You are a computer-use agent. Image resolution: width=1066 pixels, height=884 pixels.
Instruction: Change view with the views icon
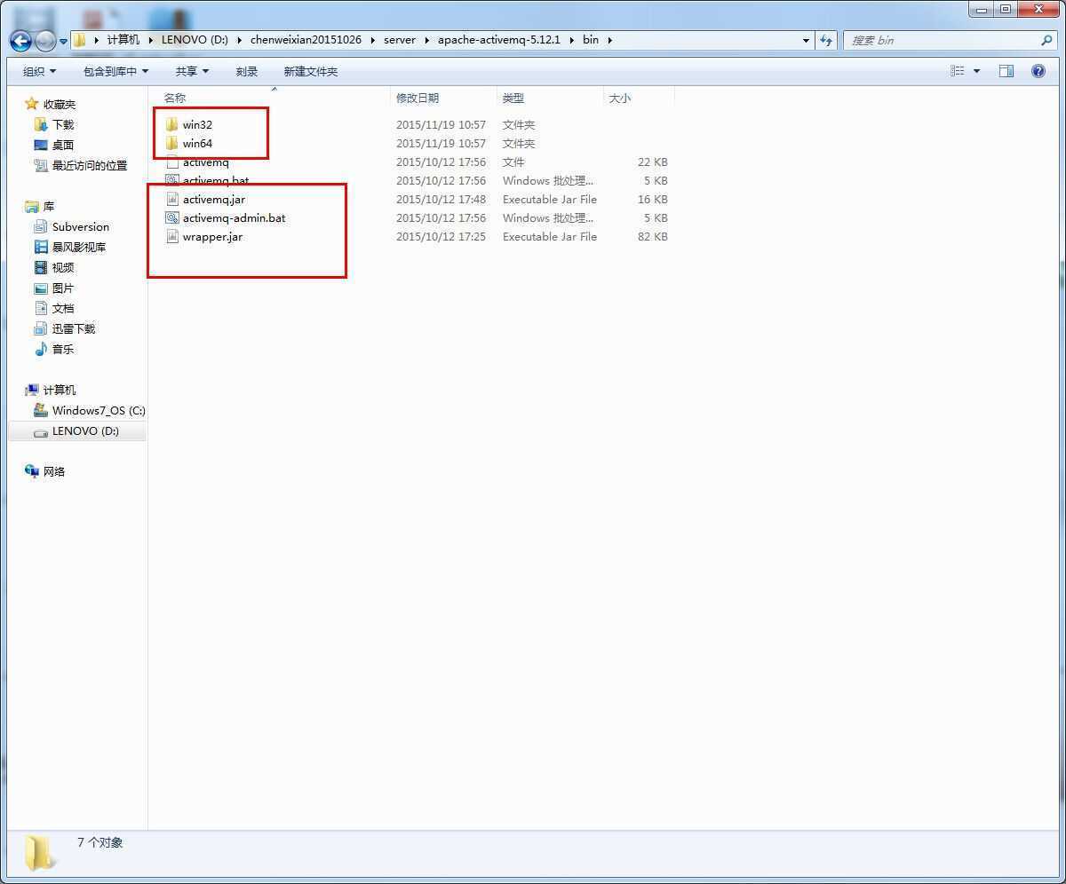point(958,71)
